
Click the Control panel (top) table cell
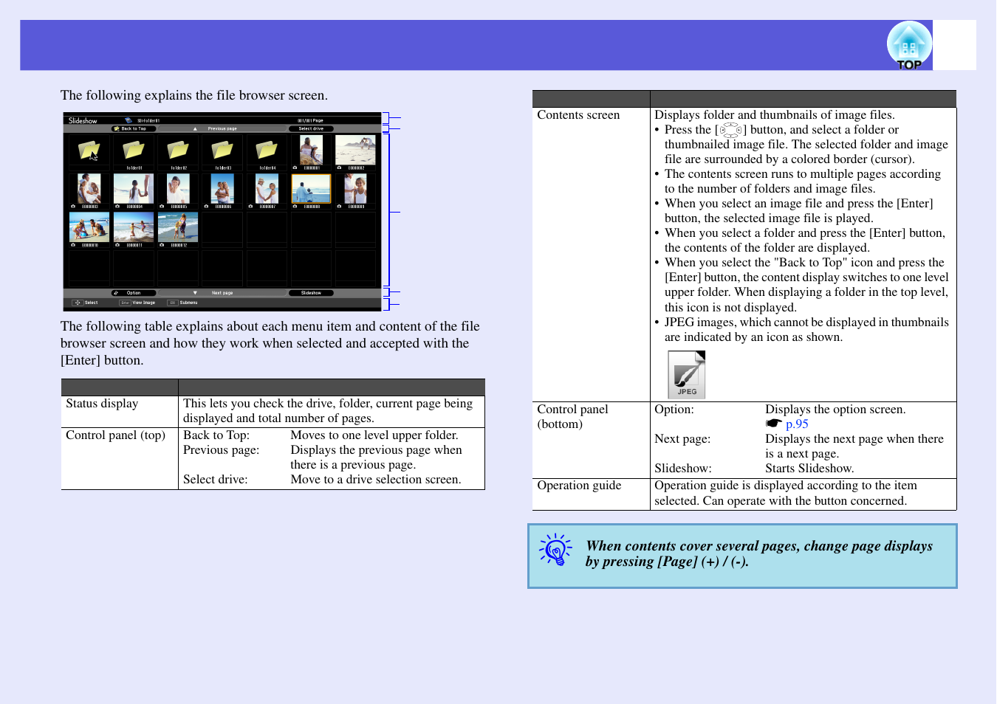120,458
